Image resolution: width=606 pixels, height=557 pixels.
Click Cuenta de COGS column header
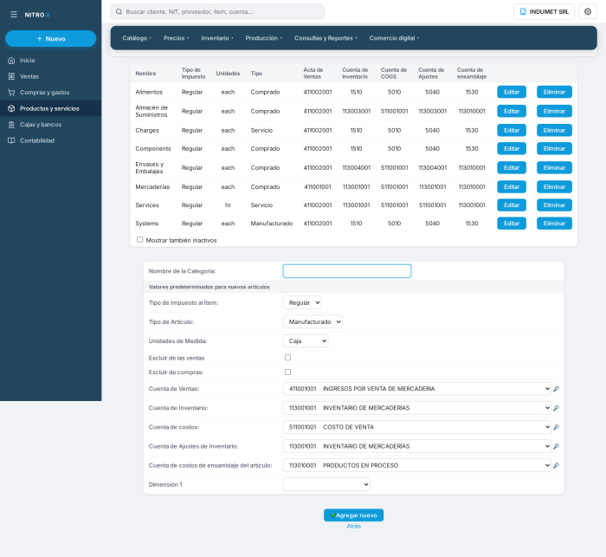pos(393,73)
